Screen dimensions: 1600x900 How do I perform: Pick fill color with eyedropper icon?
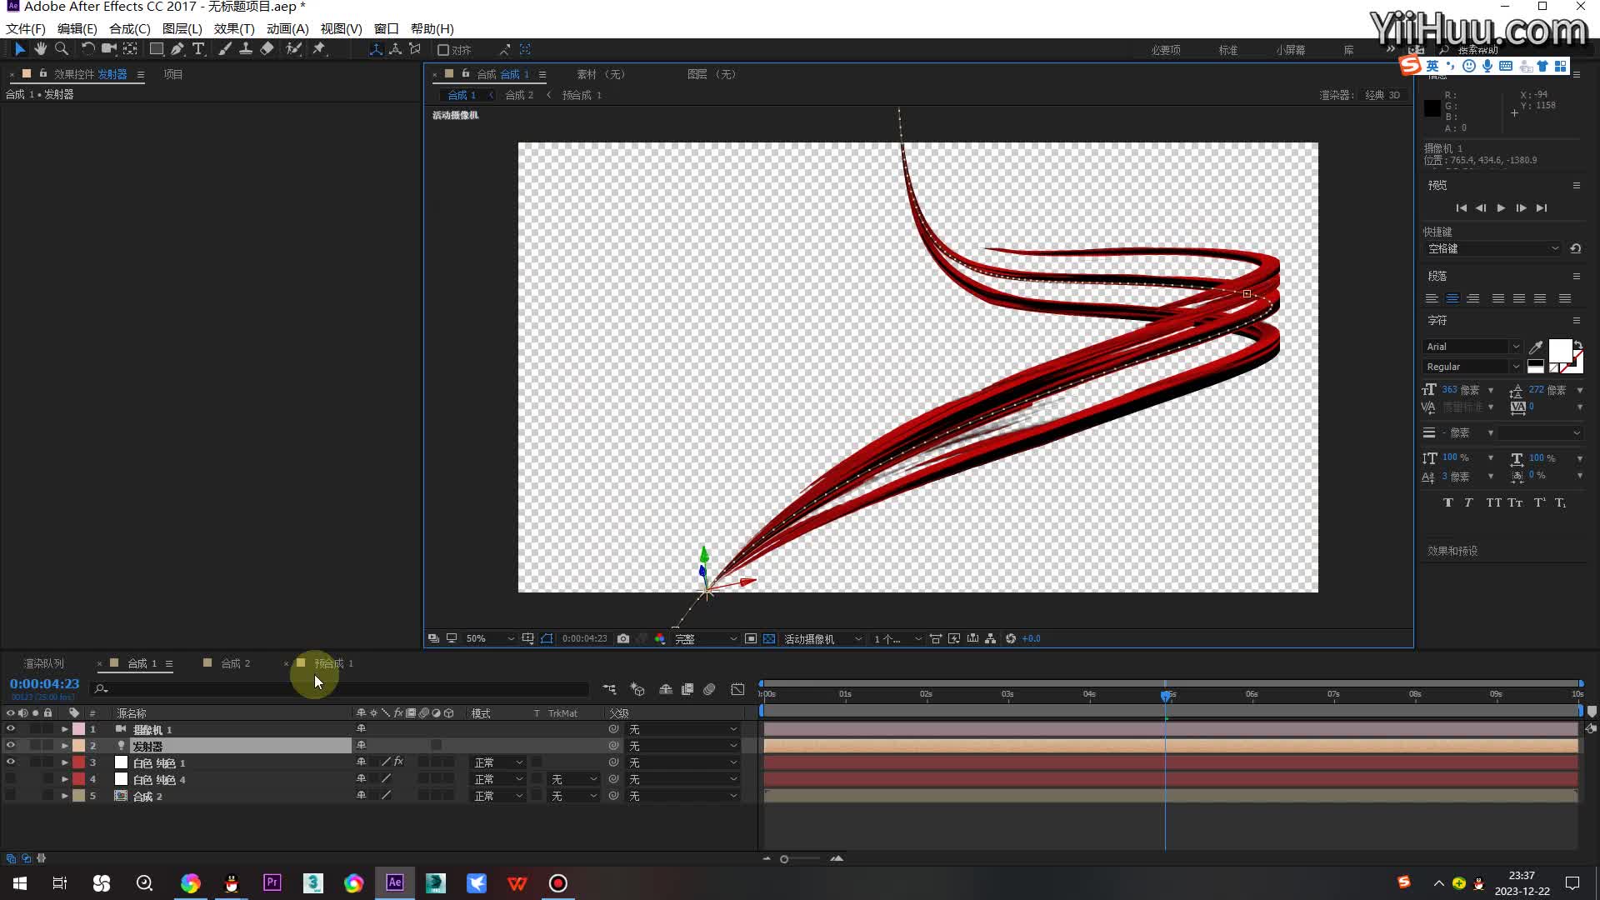(x=1536, y=347)
